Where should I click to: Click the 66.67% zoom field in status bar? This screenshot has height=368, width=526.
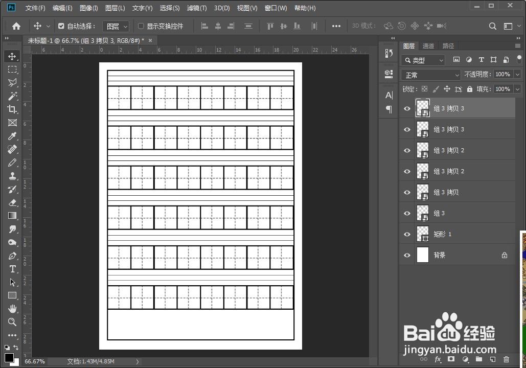pyautogui.click(x=34, y=361)
